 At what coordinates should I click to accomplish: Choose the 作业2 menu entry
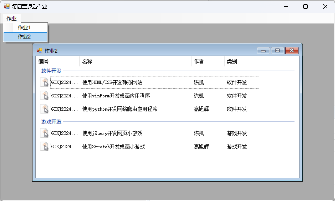tap(25, 37)
